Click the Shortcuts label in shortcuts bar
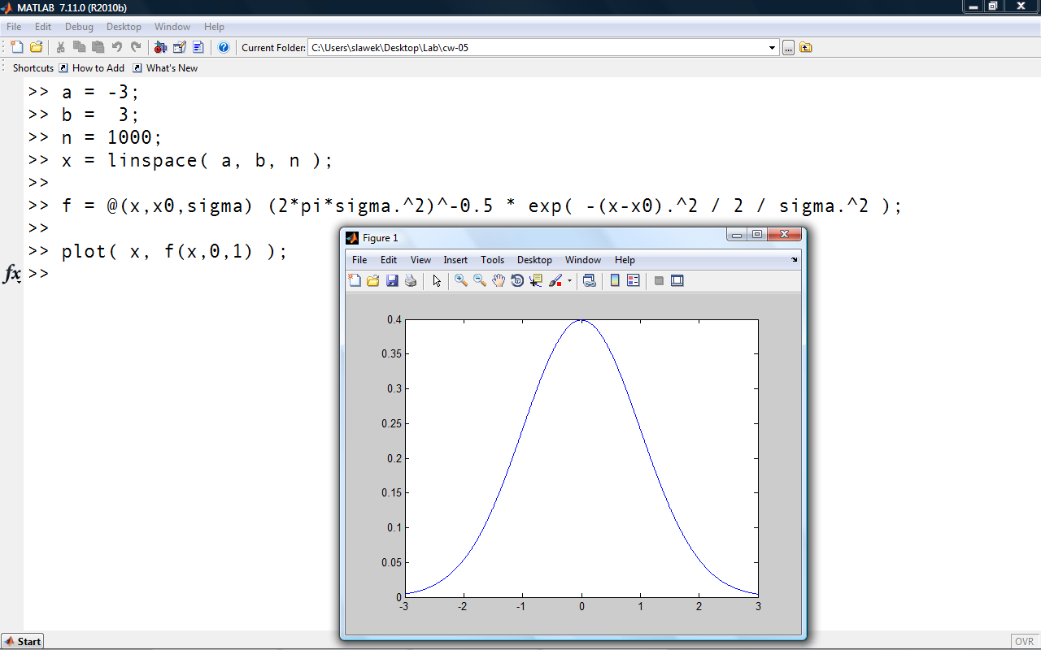This screenshot has width=1041, height=650. [x=33, y=68]
